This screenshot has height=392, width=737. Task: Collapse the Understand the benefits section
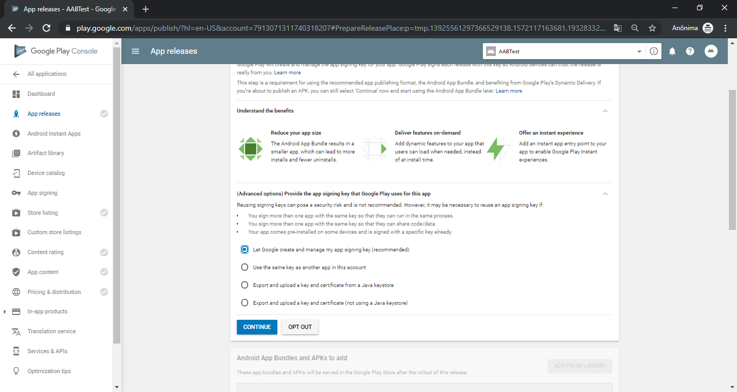pyautogui.click(x=605, y=111)
